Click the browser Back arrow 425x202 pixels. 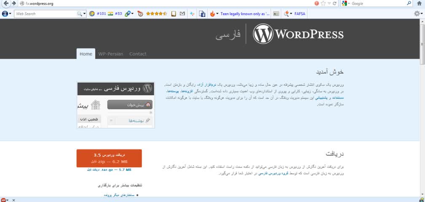tap(6, 3)
